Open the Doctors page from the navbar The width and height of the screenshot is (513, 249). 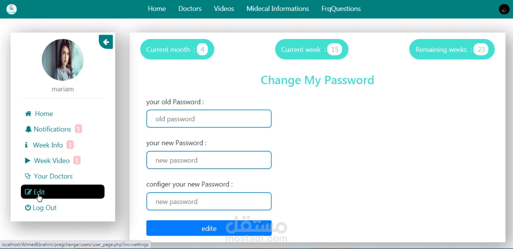190,9
